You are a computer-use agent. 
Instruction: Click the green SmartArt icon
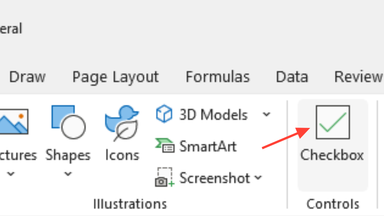click(x=164, y=146)
